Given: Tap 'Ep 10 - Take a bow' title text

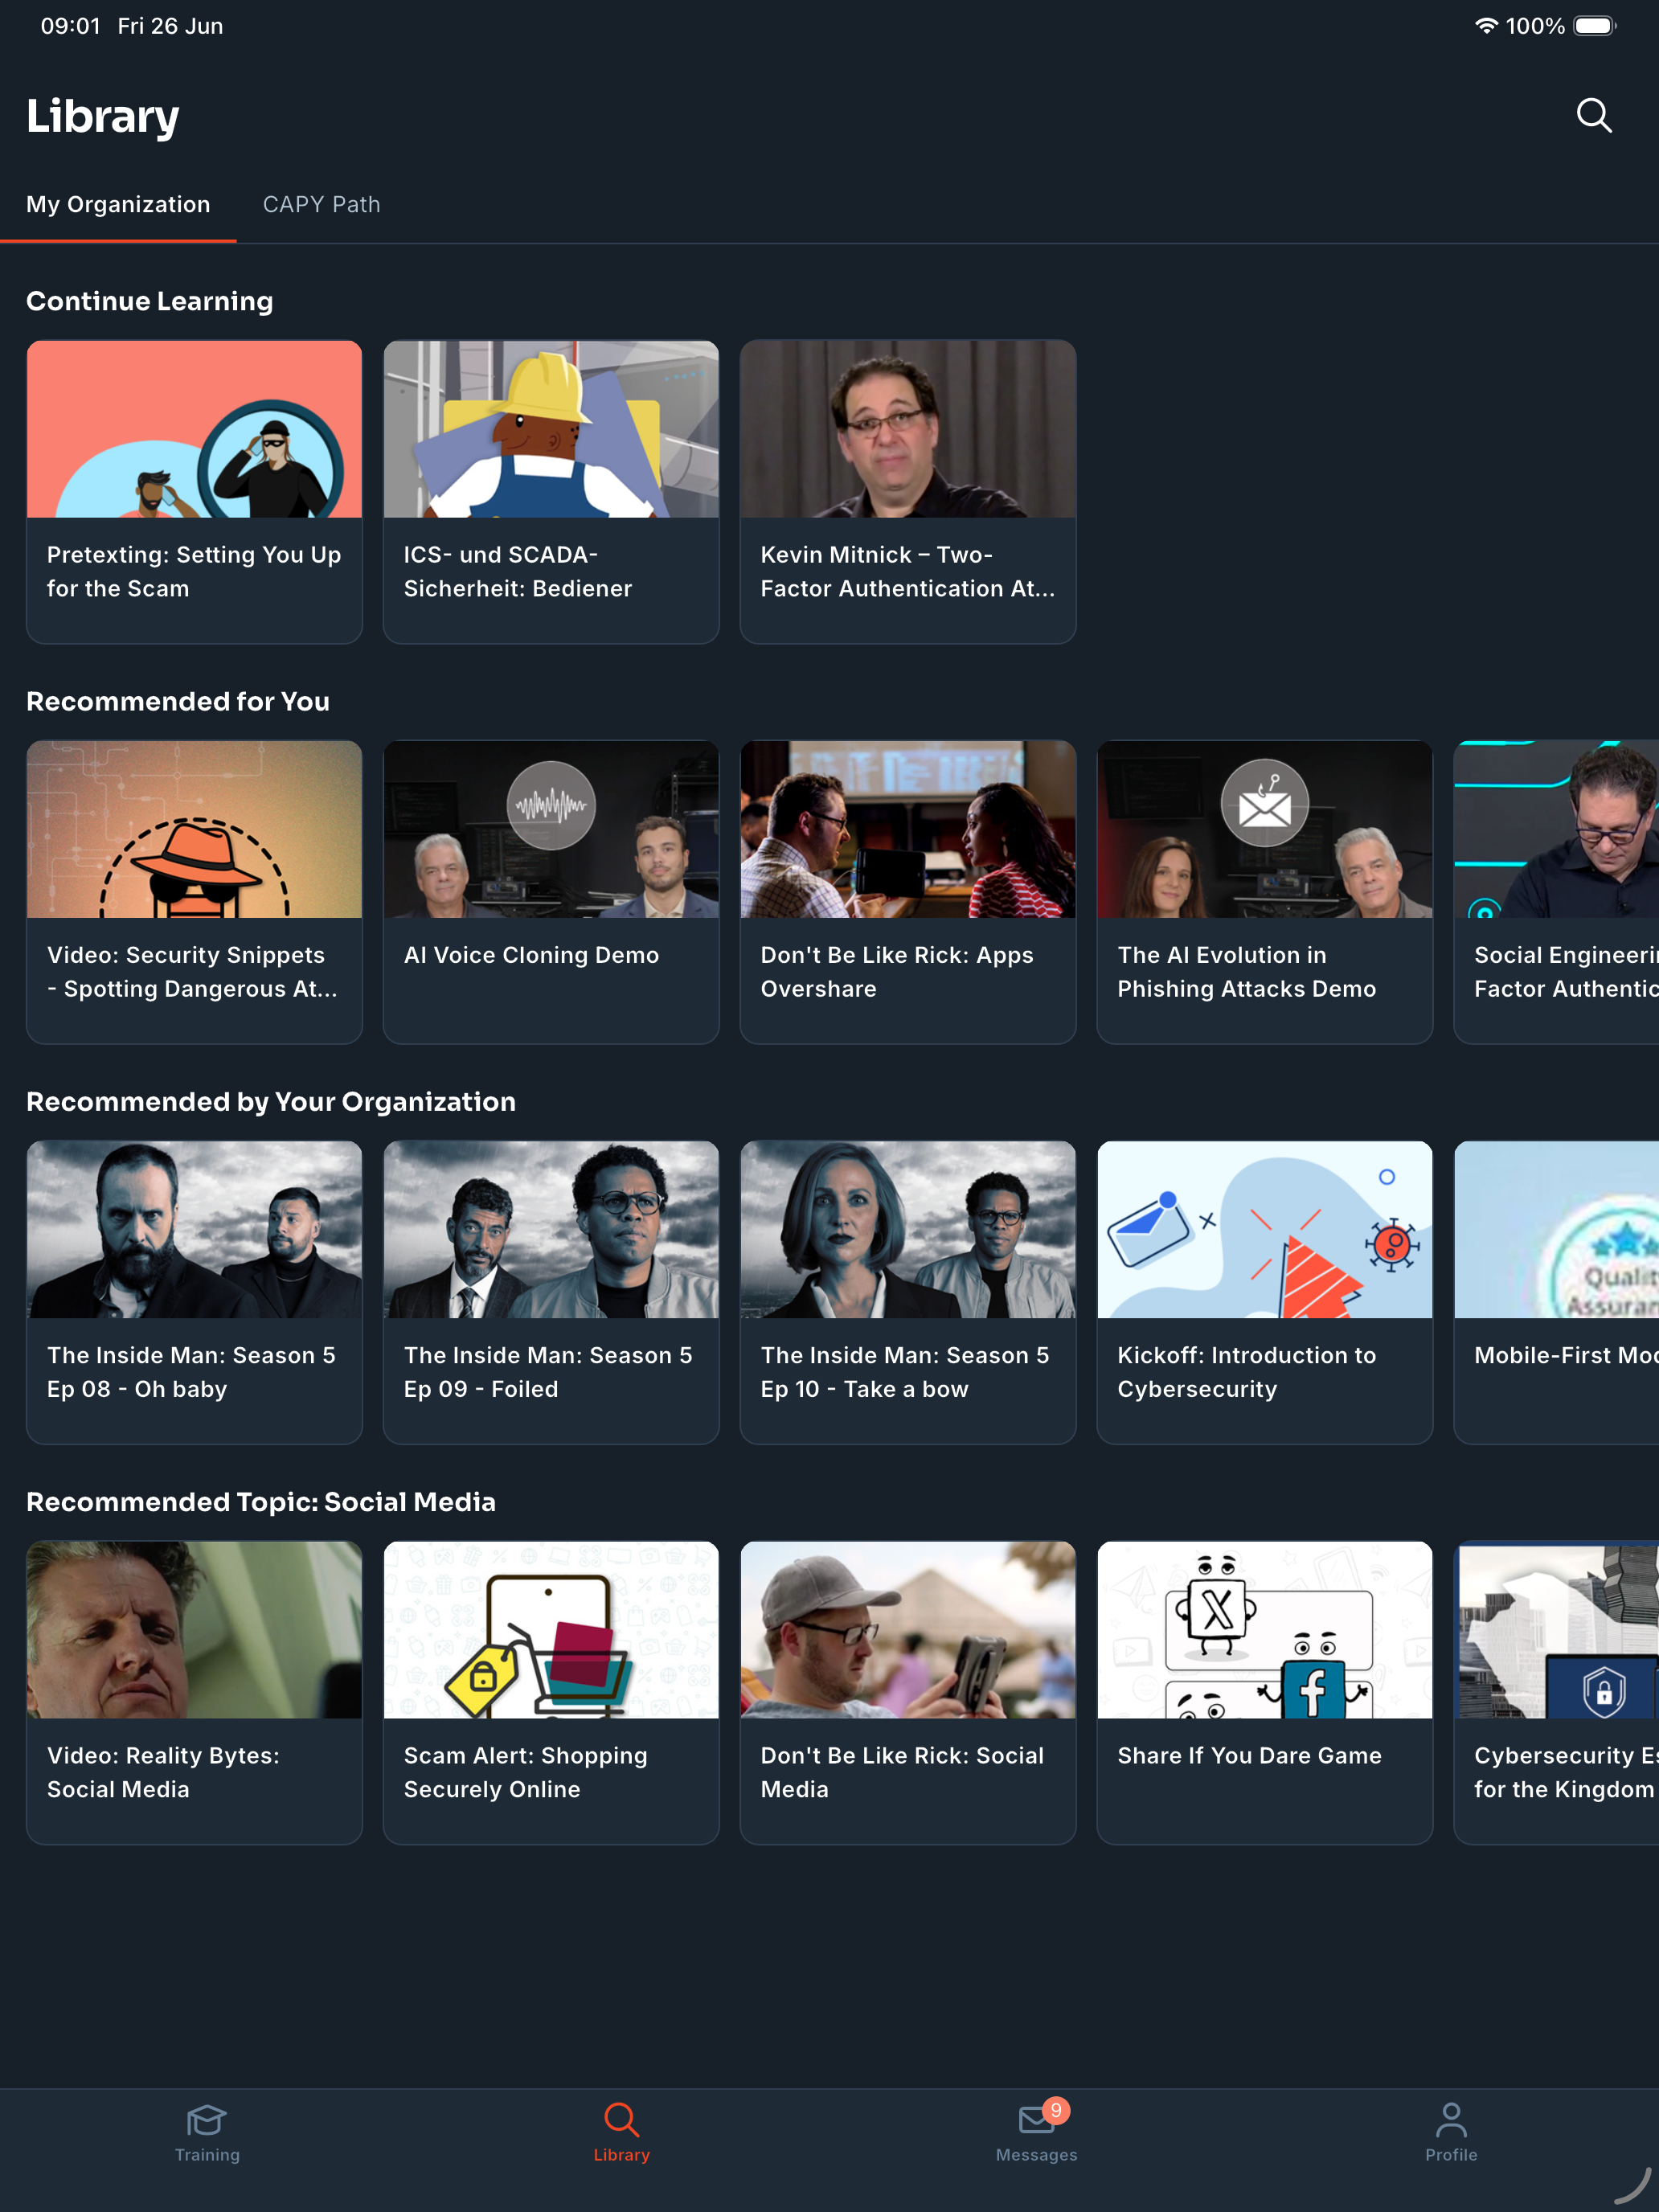Looking at the screenshot, I should [x=864, y=1389].
